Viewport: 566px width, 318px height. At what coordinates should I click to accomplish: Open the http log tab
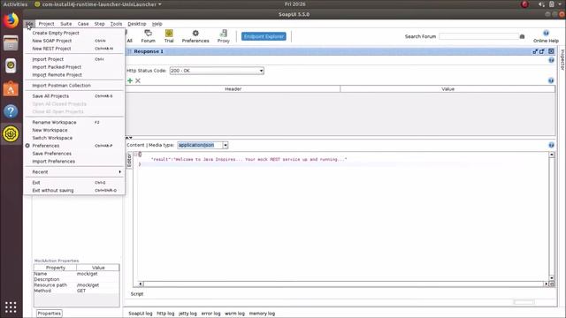[x=165, y=314]
